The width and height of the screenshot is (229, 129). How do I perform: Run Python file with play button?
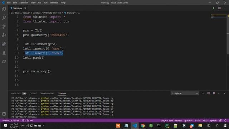click(214, 8)
